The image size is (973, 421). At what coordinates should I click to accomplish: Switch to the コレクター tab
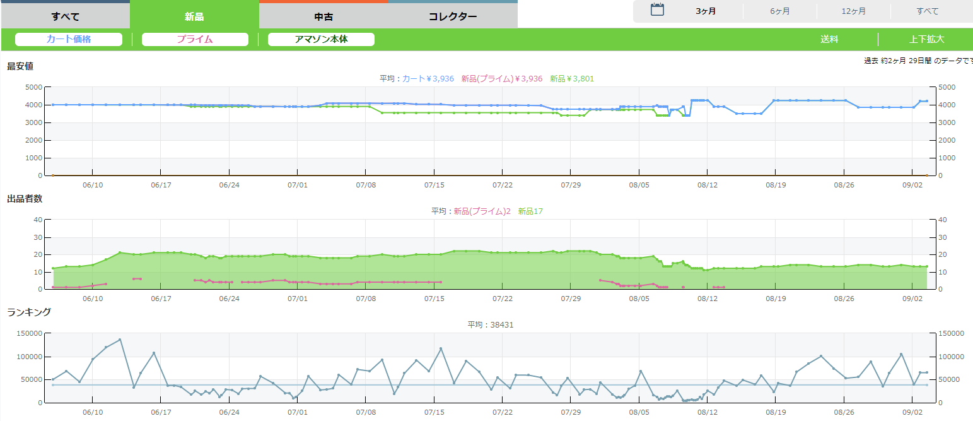pyautogui.click(x=453, y=16)
